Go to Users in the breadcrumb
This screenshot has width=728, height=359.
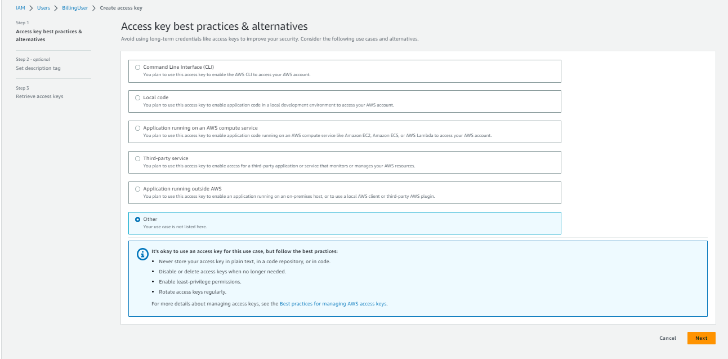pos(43,8)
